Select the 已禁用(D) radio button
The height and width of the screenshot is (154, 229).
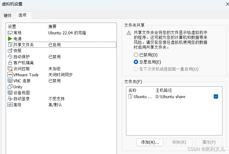tap(136, 55)
